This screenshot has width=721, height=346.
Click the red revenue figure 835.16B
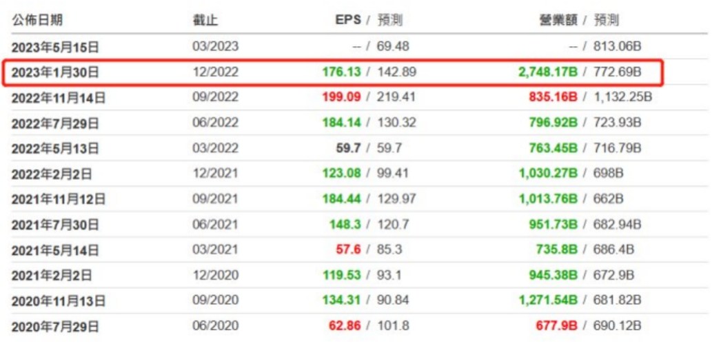coord(553,98)
